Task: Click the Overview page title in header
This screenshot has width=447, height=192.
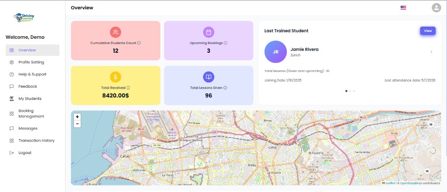Action: pyautogui.click(x=82, y=8)
